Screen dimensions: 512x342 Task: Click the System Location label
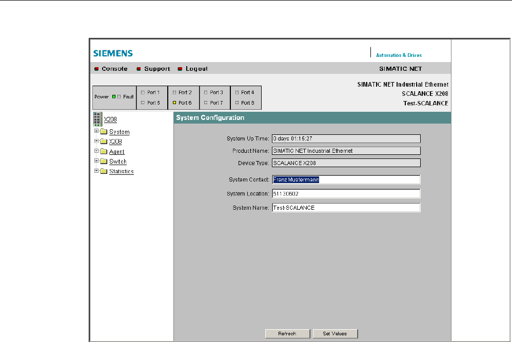tap(248, 193)
